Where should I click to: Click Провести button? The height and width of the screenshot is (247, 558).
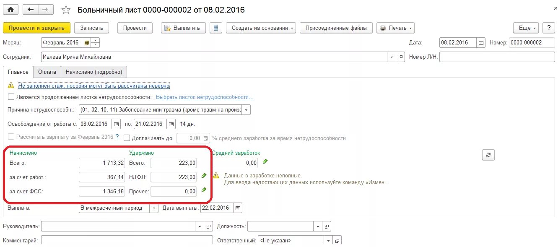tap(135, 28)
